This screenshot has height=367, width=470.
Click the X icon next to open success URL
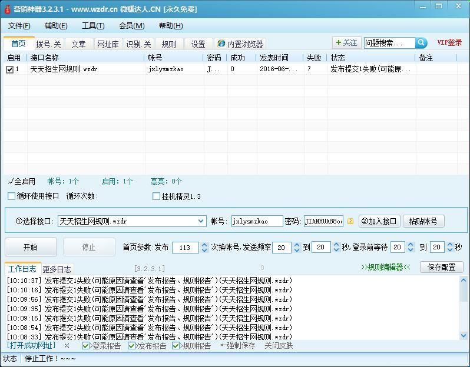[67, 346]
